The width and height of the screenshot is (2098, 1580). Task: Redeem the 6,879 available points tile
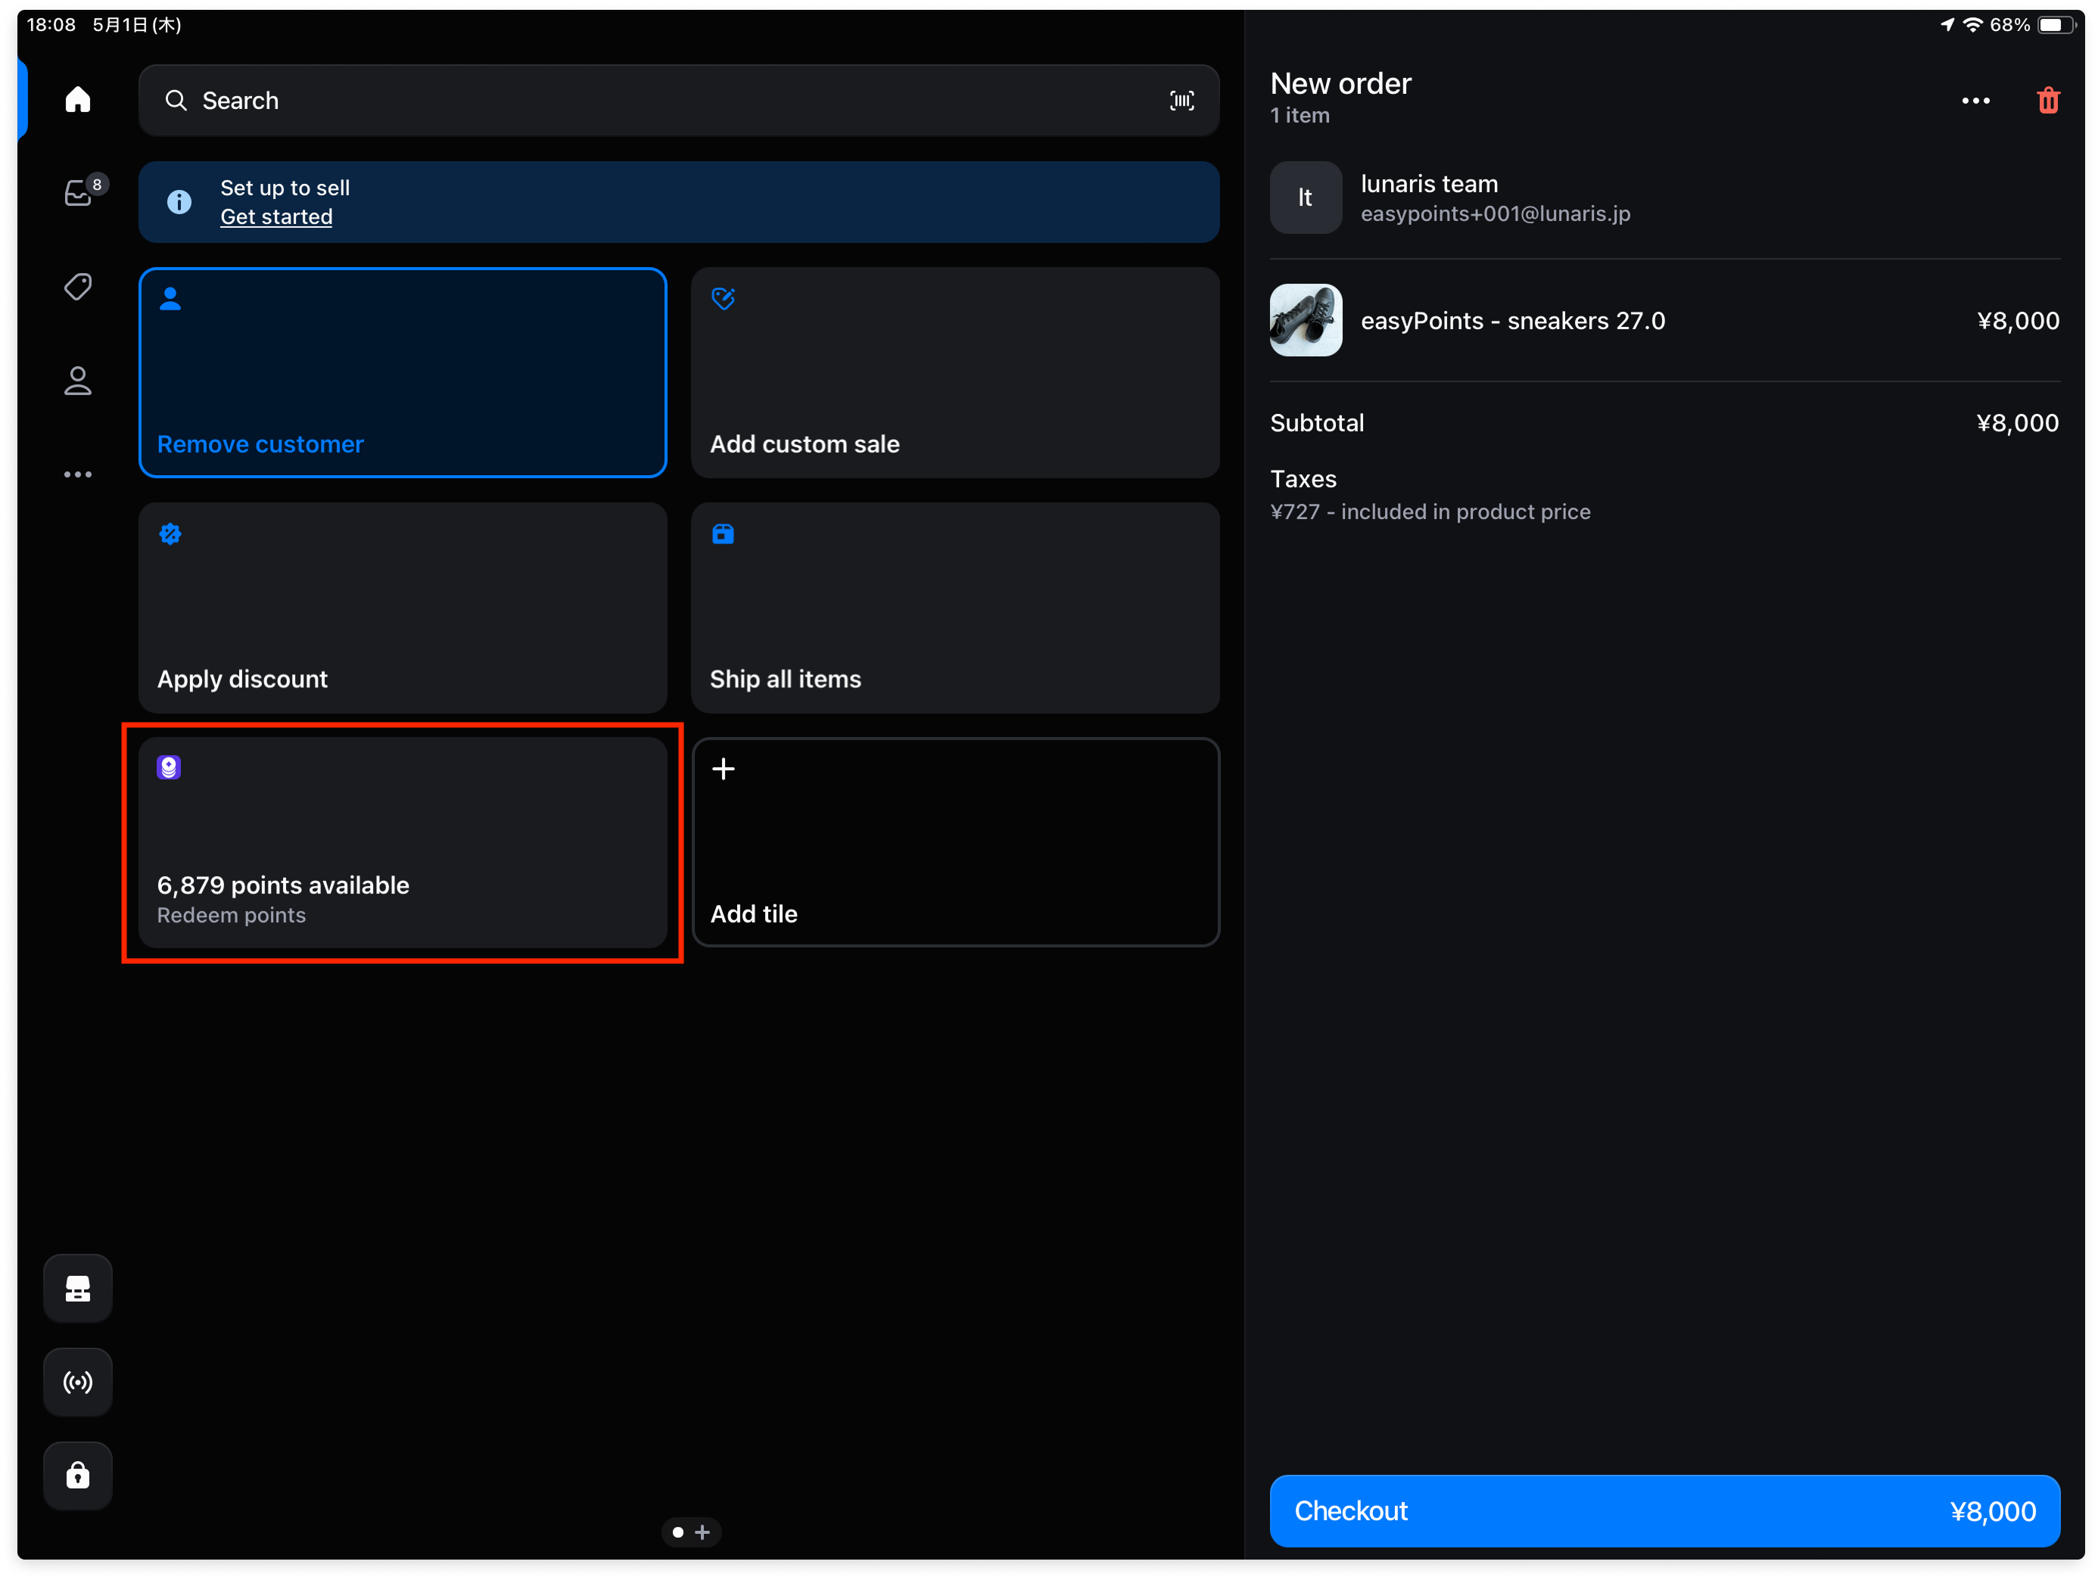(x=403, y=843)
